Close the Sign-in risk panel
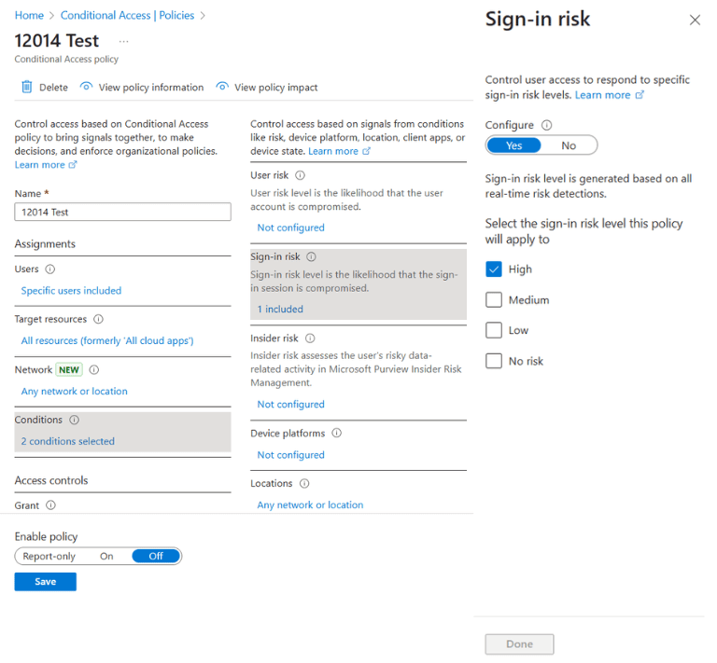This screenshot has height=663, width=717. tap(695, 20)
